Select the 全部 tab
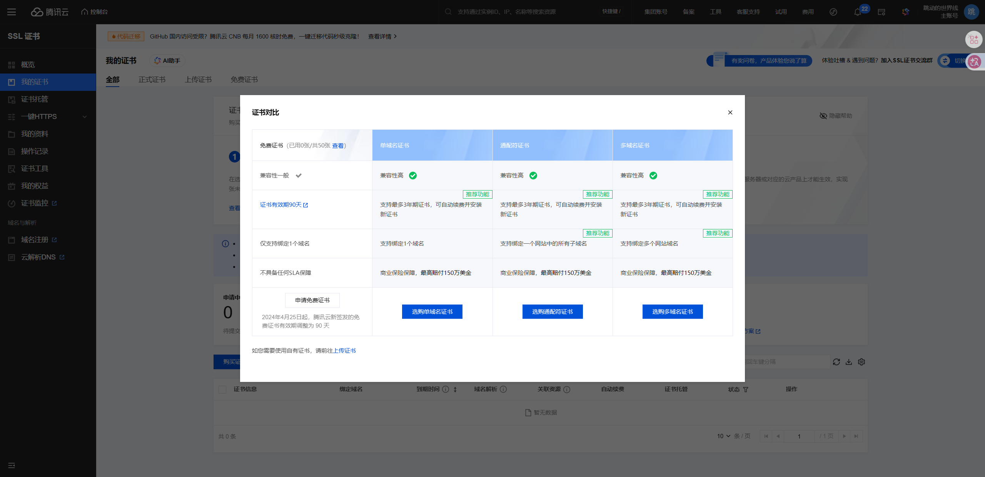The width and height of the screenshot is (985, 477). coord(113,80)
